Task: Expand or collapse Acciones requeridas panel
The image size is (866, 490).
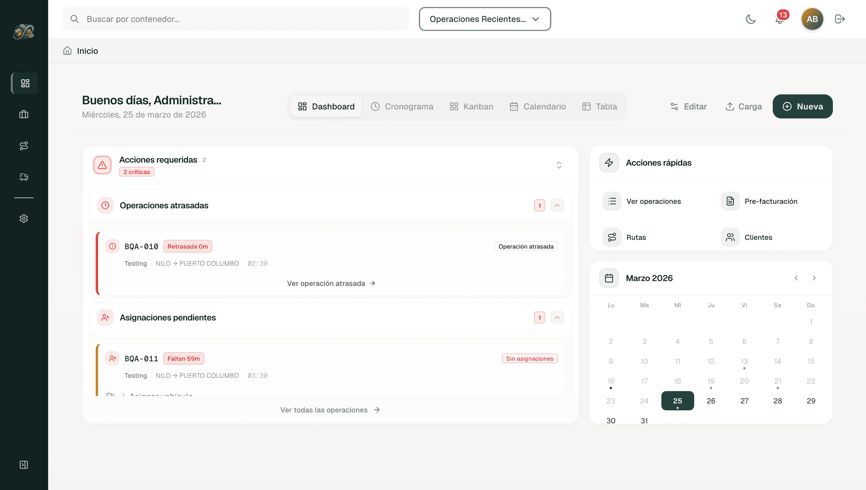Action: coord(559,165)
